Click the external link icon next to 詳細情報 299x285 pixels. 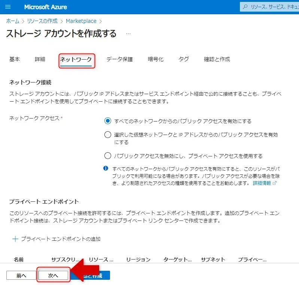(275, 183)
